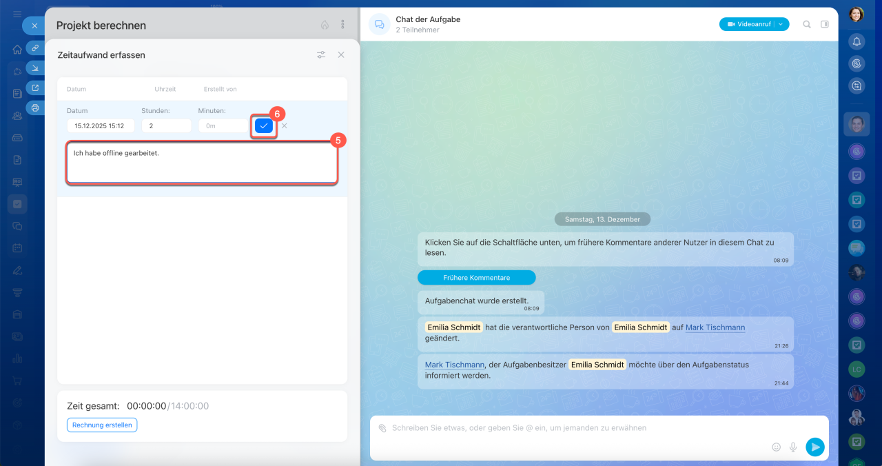The height and width of the screenshot is (466, 882).
Task: Expand the Videoanruf dropdown arrow
Action: tap(781, 24)
